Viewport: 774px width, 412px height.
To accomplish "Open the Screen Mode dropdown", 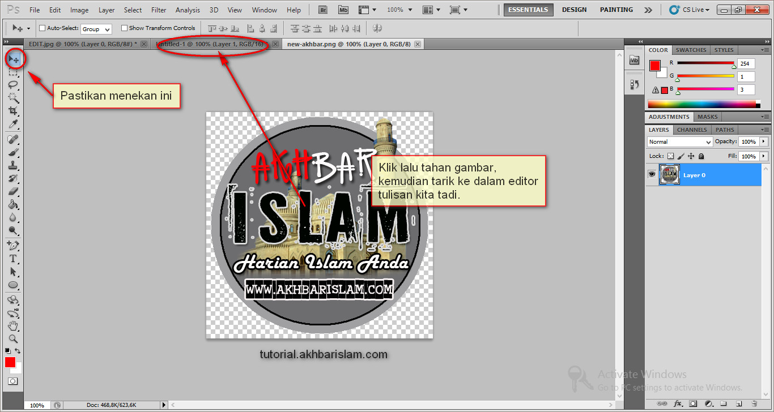I will (x=458, y=10).
